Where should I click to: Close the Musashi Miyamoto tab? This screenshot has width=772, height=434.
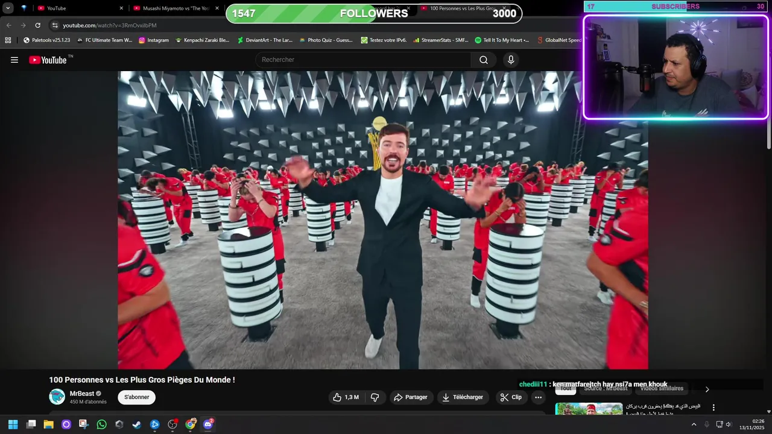(x=217, y=8)
